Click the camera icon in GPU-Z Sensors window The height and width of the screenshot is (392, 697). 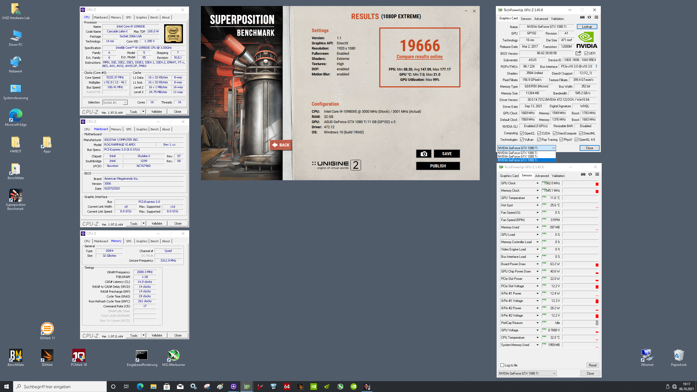pos(583,174)
